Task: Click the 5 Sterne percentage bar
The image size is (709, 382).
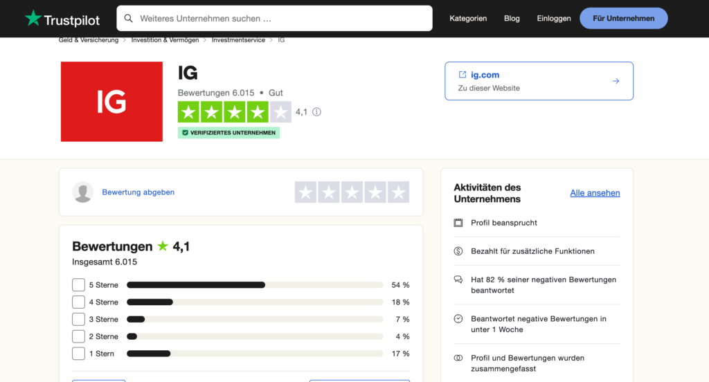Action: pyautogui.click(x=255, y=285)
